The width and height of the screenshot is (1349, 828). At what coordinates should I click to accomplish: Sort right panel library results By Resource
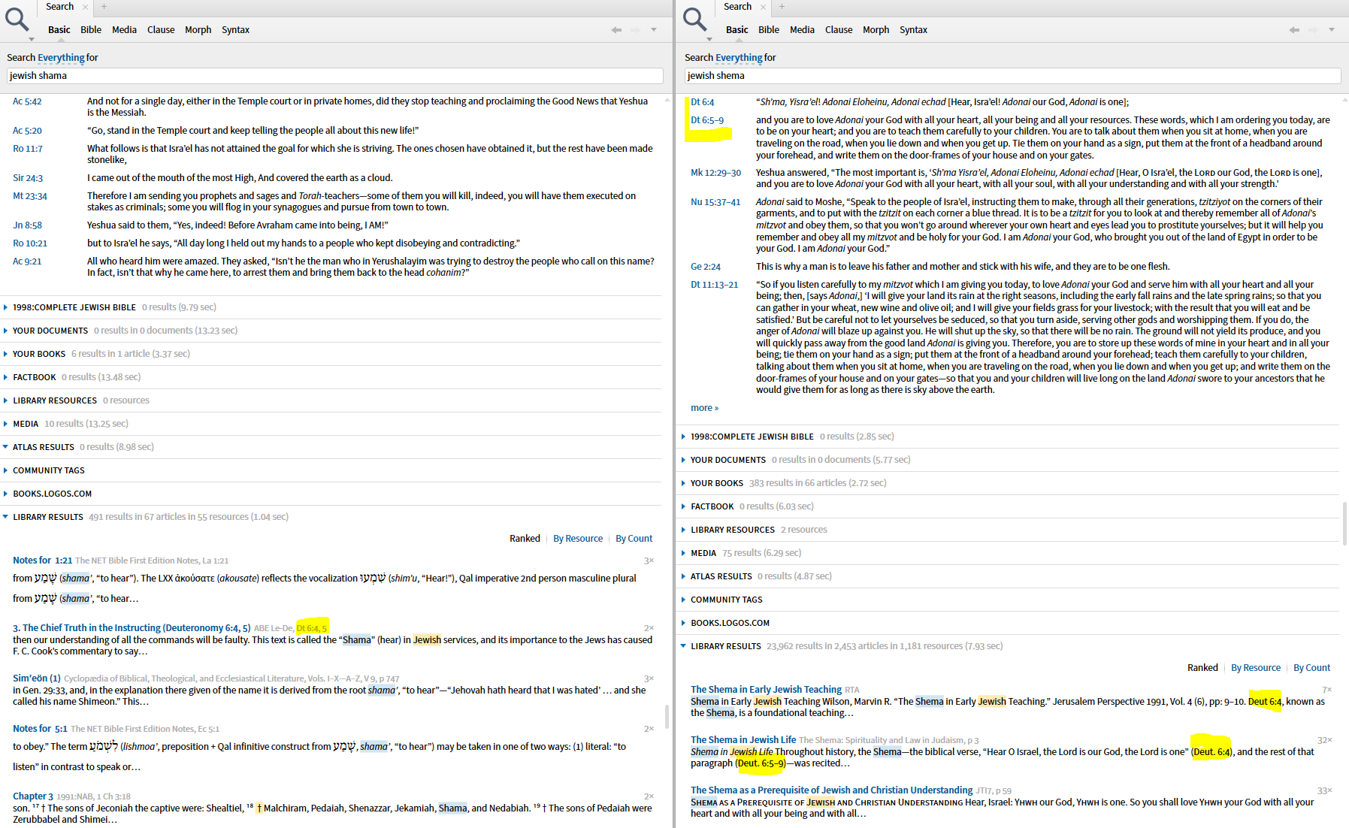(1256, 668)
